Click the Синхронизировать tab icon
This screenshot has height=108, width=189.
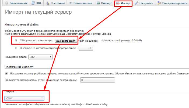click(159, 3)
